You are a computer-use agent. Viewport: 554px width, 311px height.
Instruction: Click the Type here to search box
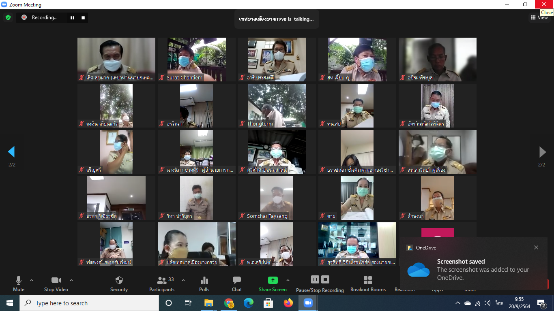coord(89,303)
